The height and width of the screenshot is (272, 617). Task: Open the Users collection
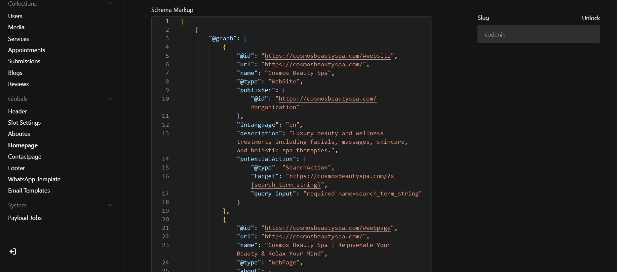point(15,16)
